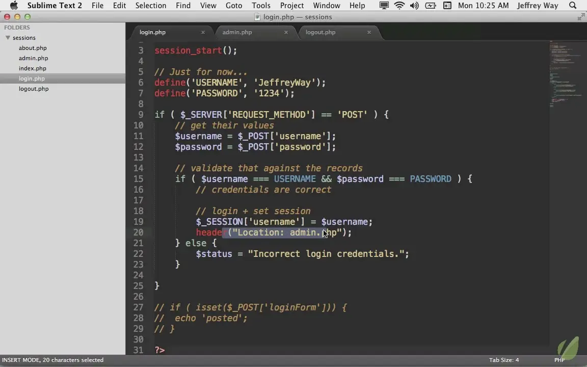Select the sessions folder in sidebar
The width and height of the screenshot is (587, 367).
(x=24, y=38)
